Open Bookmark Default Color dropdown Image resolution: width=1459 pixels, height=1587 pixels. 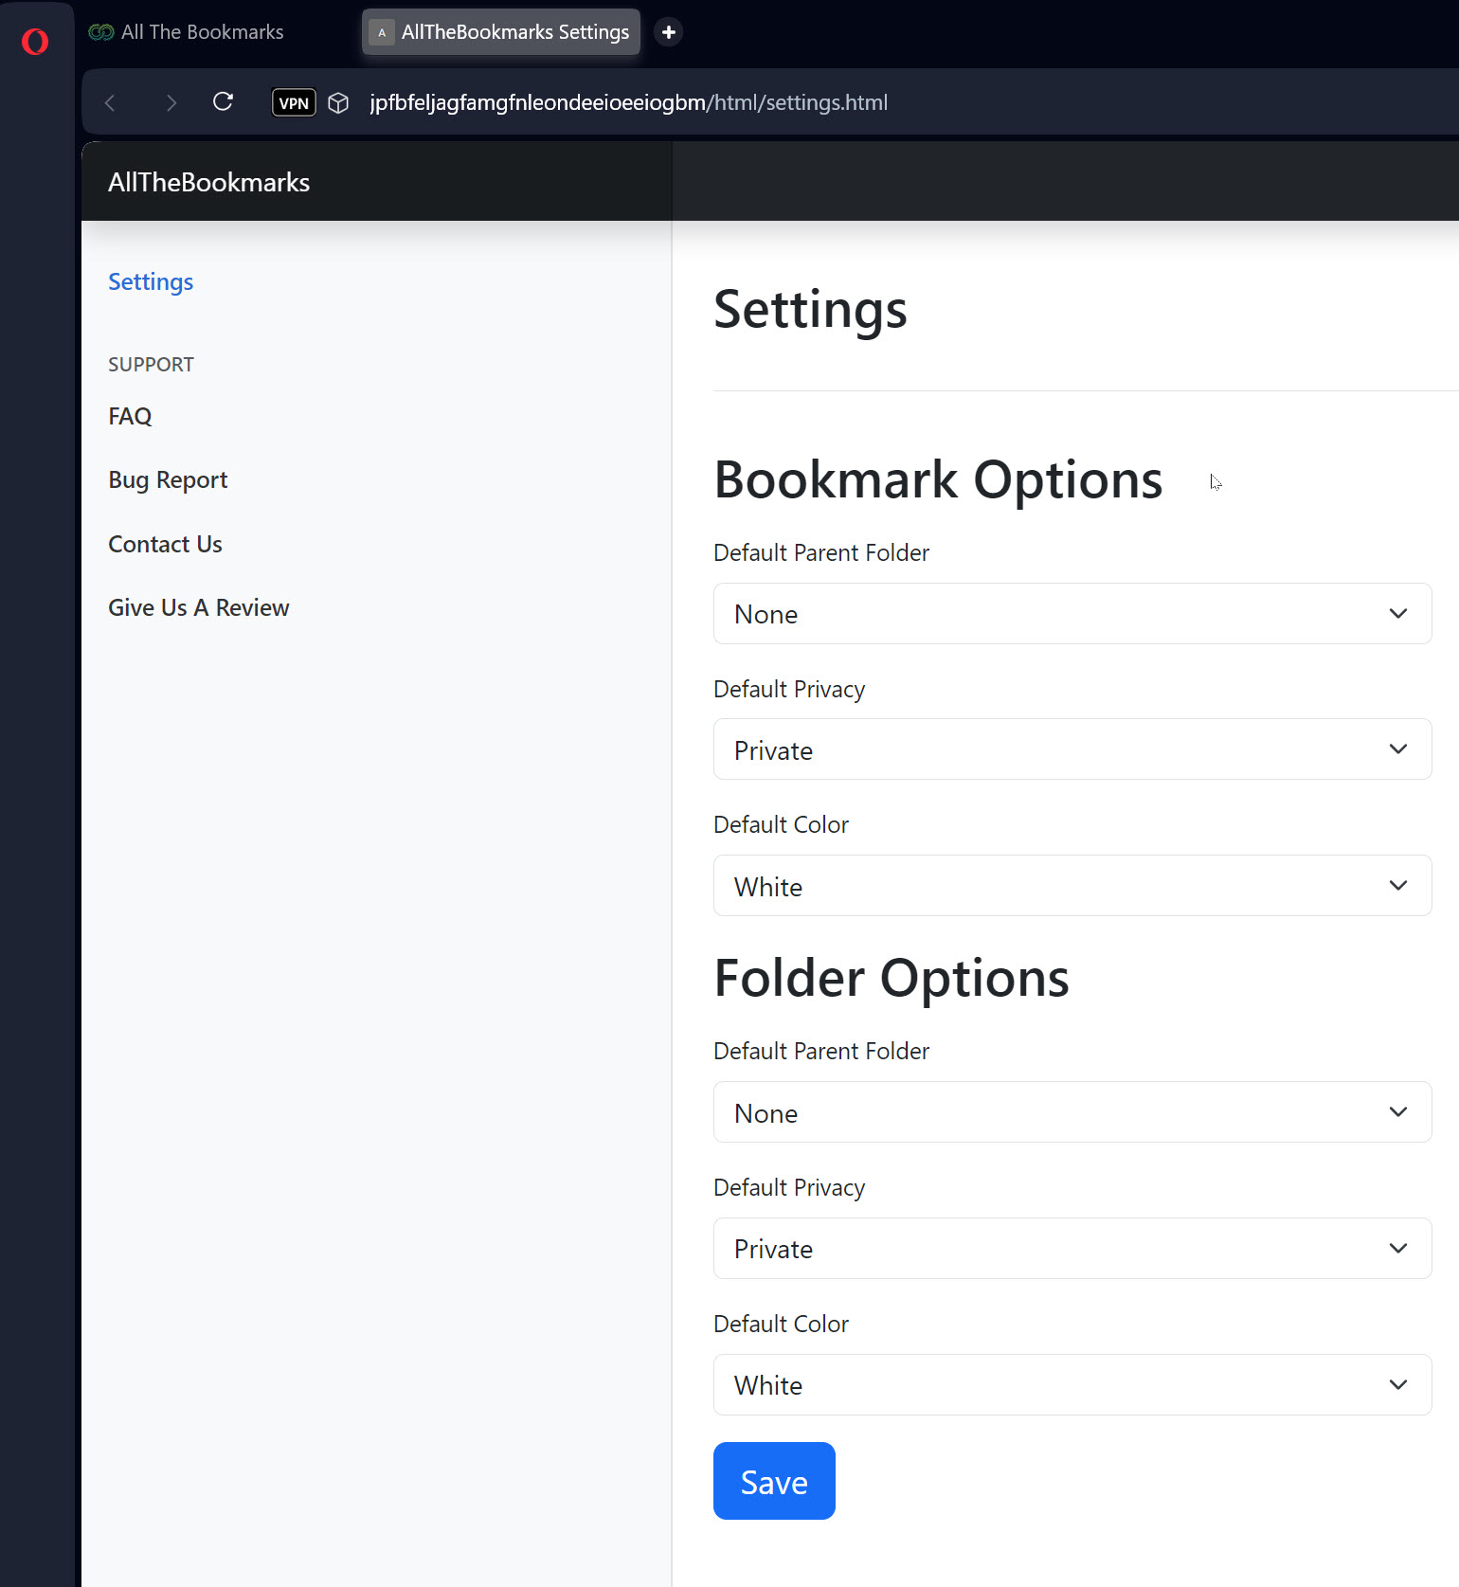click(x=1072, y=886)
